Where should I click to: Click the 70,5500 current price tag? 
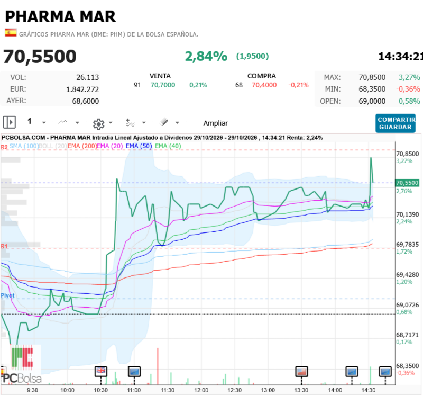[x=407, y=183]
